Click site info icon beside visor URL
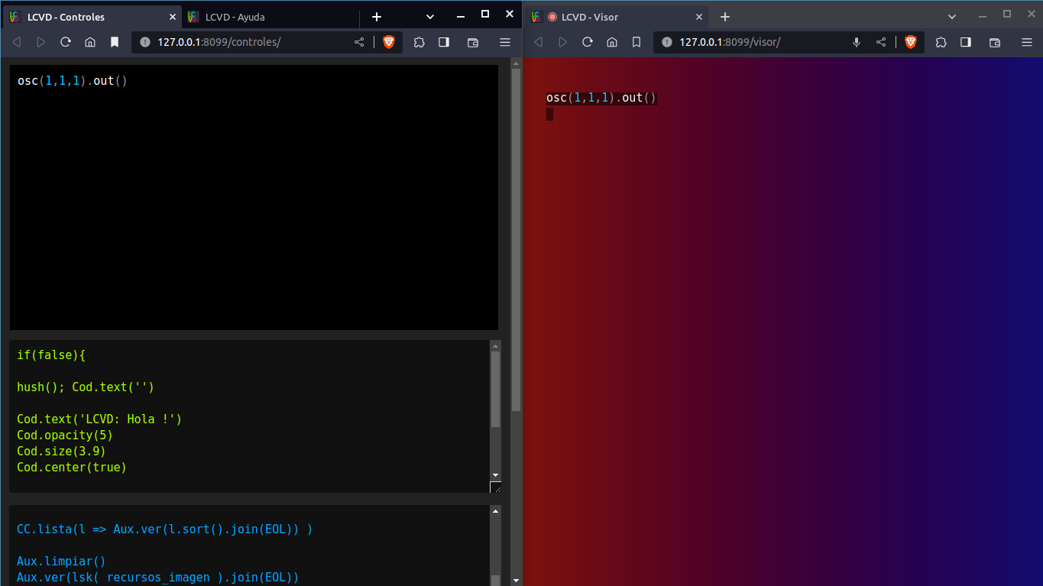 [667, 42]
